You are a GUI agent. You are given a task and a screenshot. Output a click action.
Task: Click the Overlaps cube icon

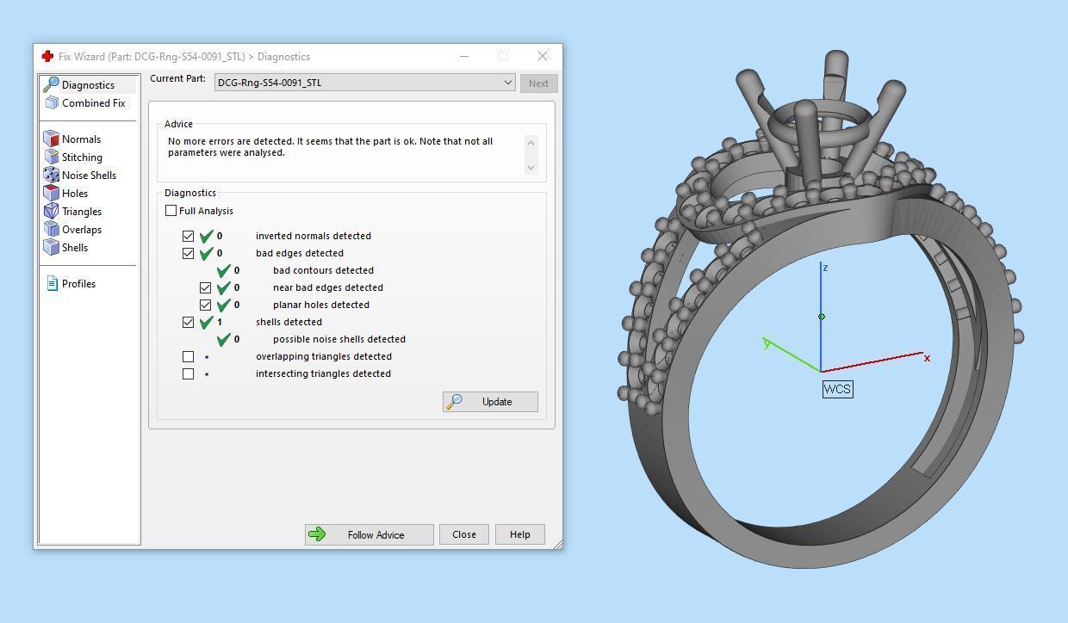pyautogui.click(x=52, y=229)
